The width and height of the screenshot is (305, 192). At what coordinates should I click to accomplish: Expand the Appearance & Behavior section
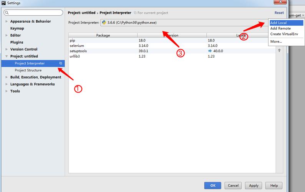7,22
